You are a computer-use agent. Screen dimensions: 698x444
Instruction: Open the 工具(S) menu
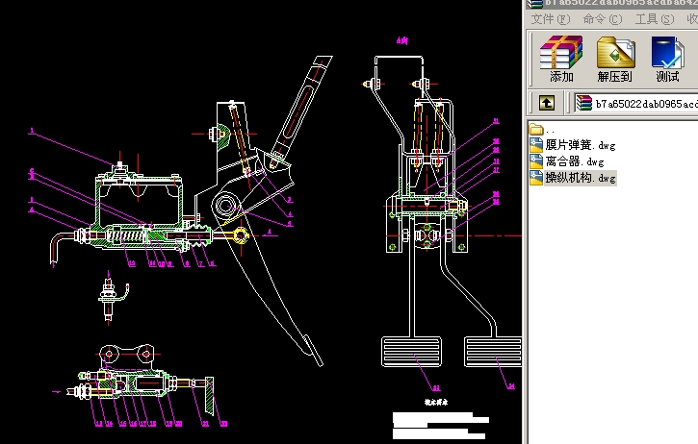pos(654,19)
